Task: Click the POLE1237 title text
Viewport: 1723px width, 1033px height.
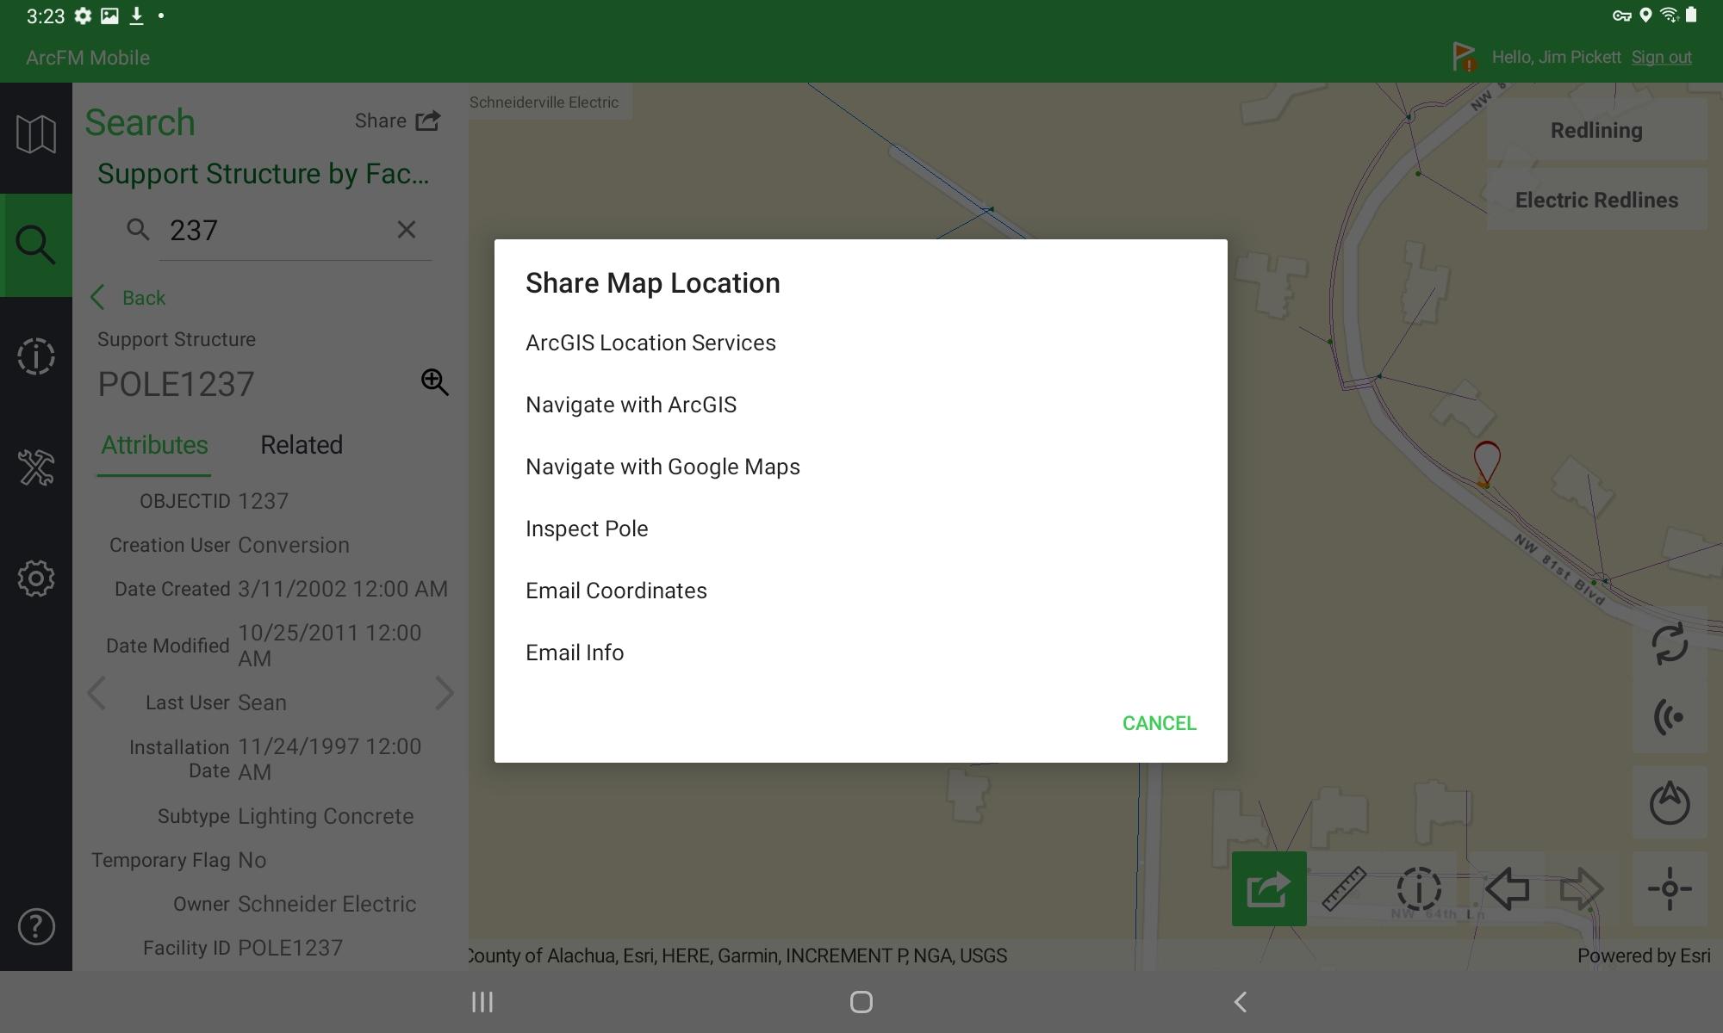Action: (176, 384)
